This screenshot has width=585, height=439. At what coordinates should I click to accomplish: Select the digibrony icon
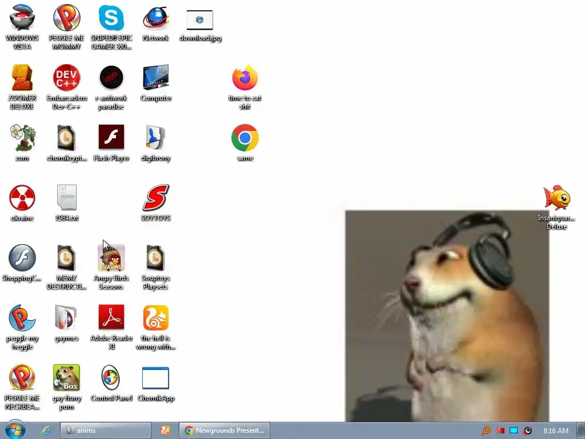pos(155,138)
